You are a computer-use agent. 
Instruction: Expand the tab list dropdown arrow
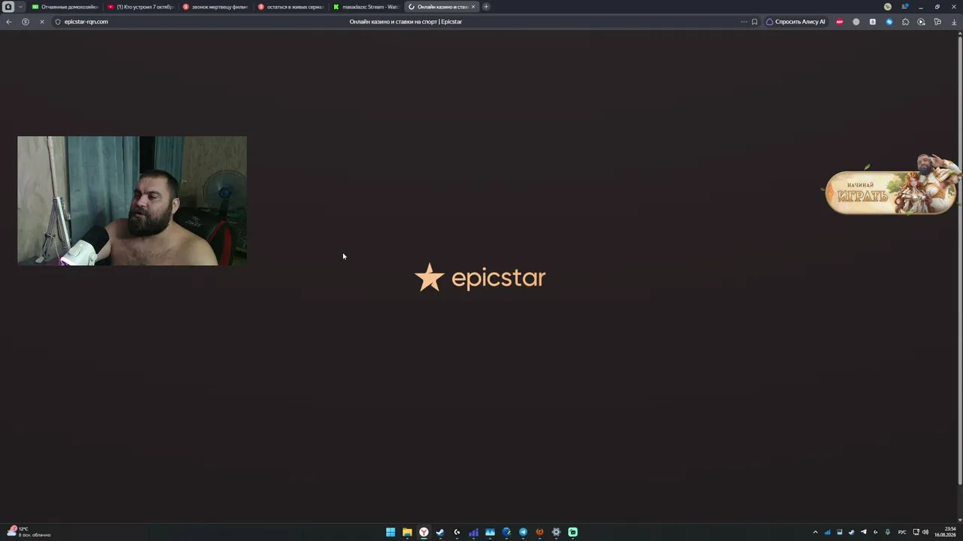pyautogui.click(x=20, y=7)
